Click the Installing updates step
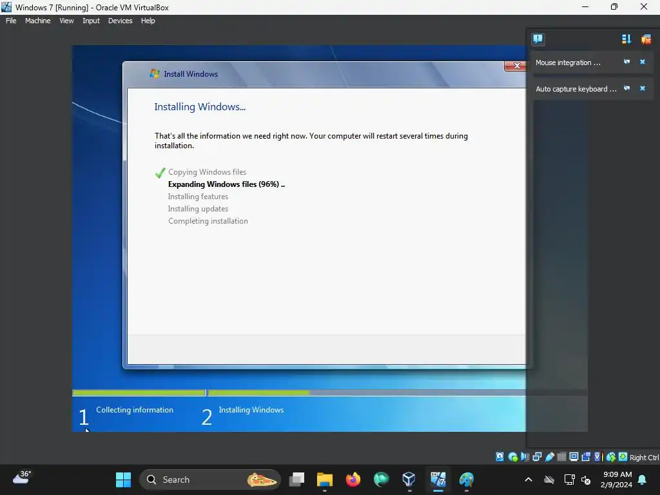Viewport: 660px width, 495px height. [x=198, y=209]
